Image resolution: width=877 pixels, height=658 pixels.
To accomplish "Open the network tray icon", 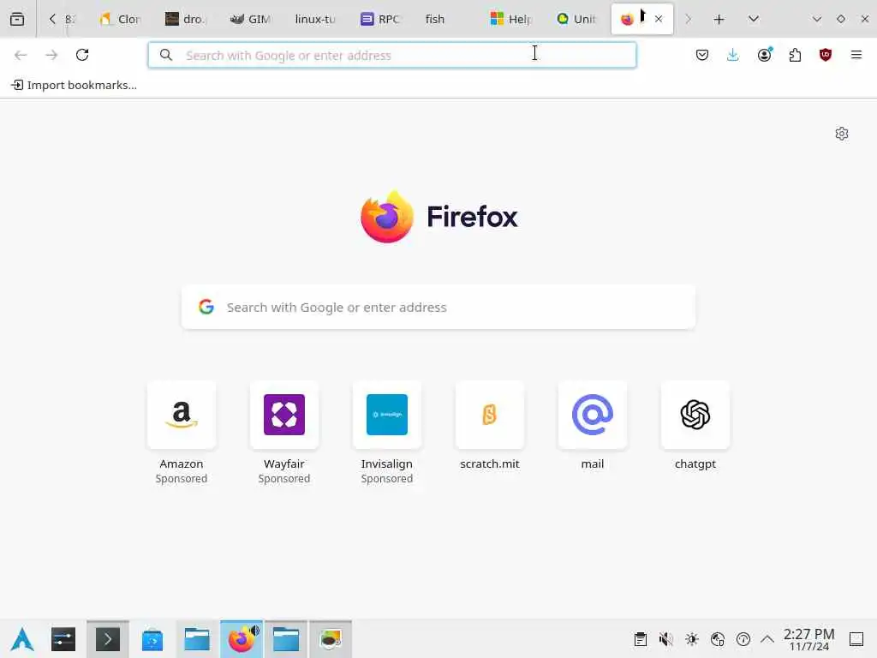I will (x=718, y=639).
